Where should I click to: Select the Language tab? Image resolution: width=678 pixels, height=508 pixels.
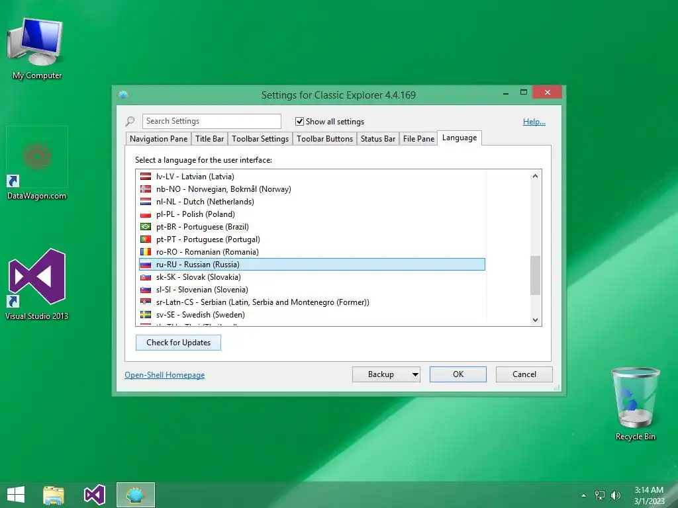tap(460, 138)
